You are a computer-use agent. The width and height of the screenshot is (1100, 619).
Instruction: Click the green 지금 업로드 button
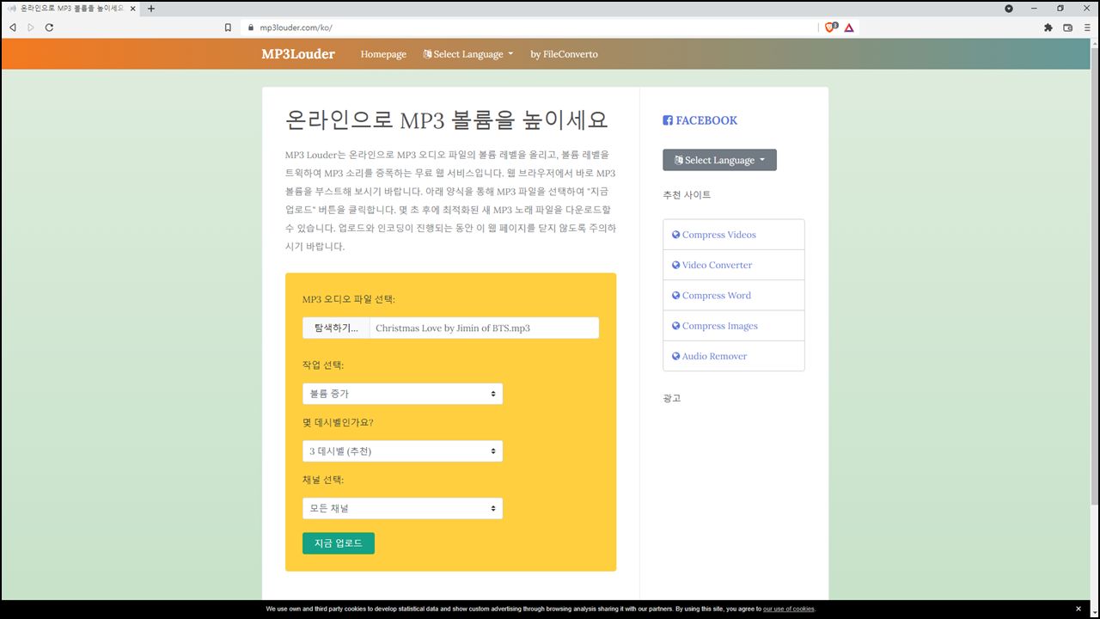tap(339, 543)
